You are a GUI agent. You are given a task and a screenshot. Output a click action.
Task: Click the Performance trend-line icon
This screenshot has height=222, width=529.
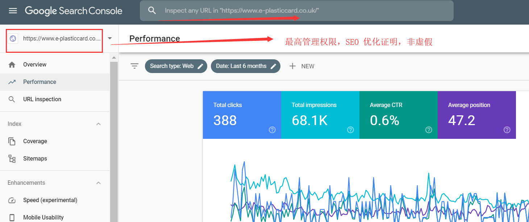point(12,82)
